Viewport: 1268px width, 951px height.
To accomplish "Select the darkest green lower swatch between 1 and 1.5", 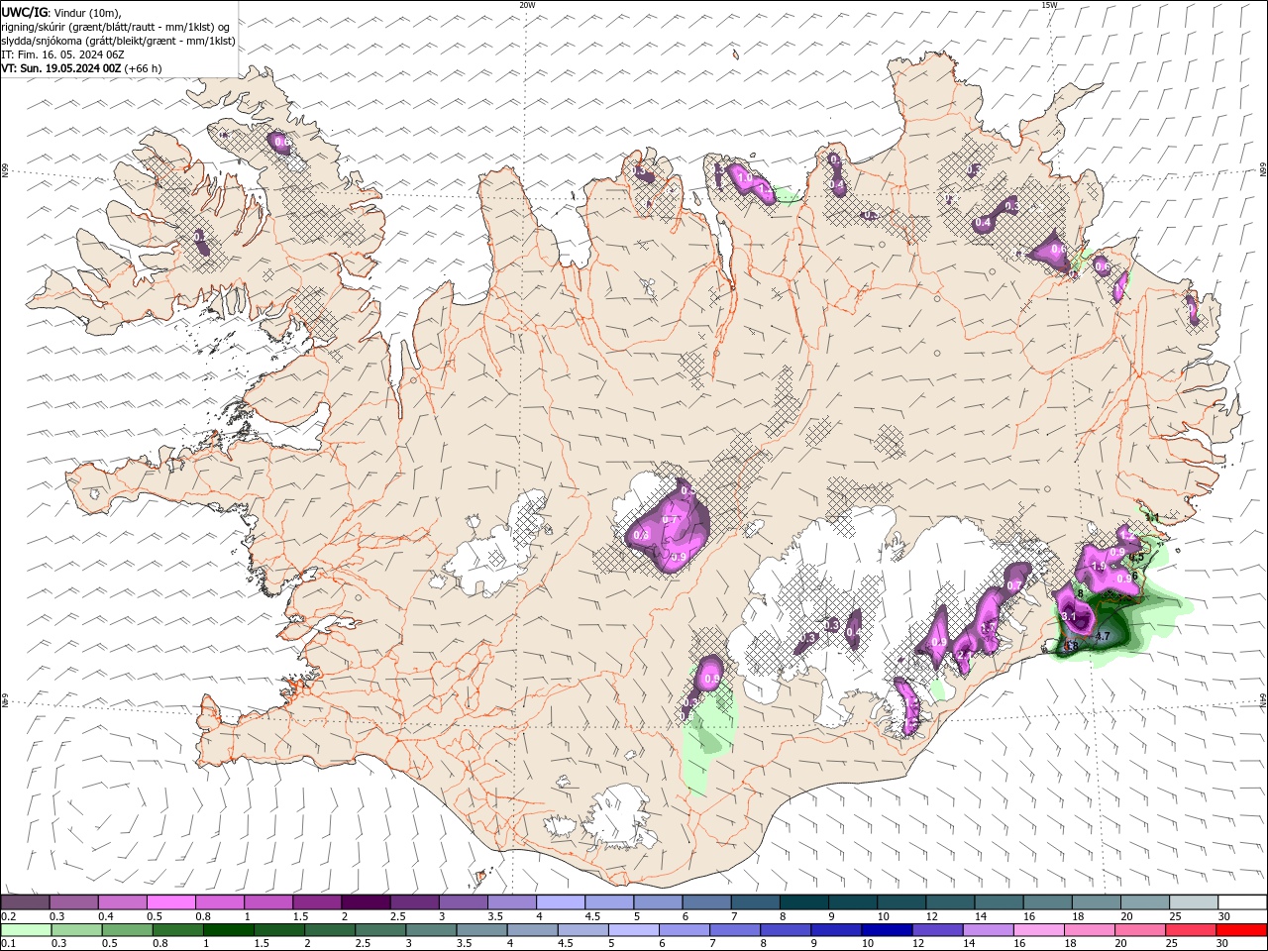I will (228, 930).
